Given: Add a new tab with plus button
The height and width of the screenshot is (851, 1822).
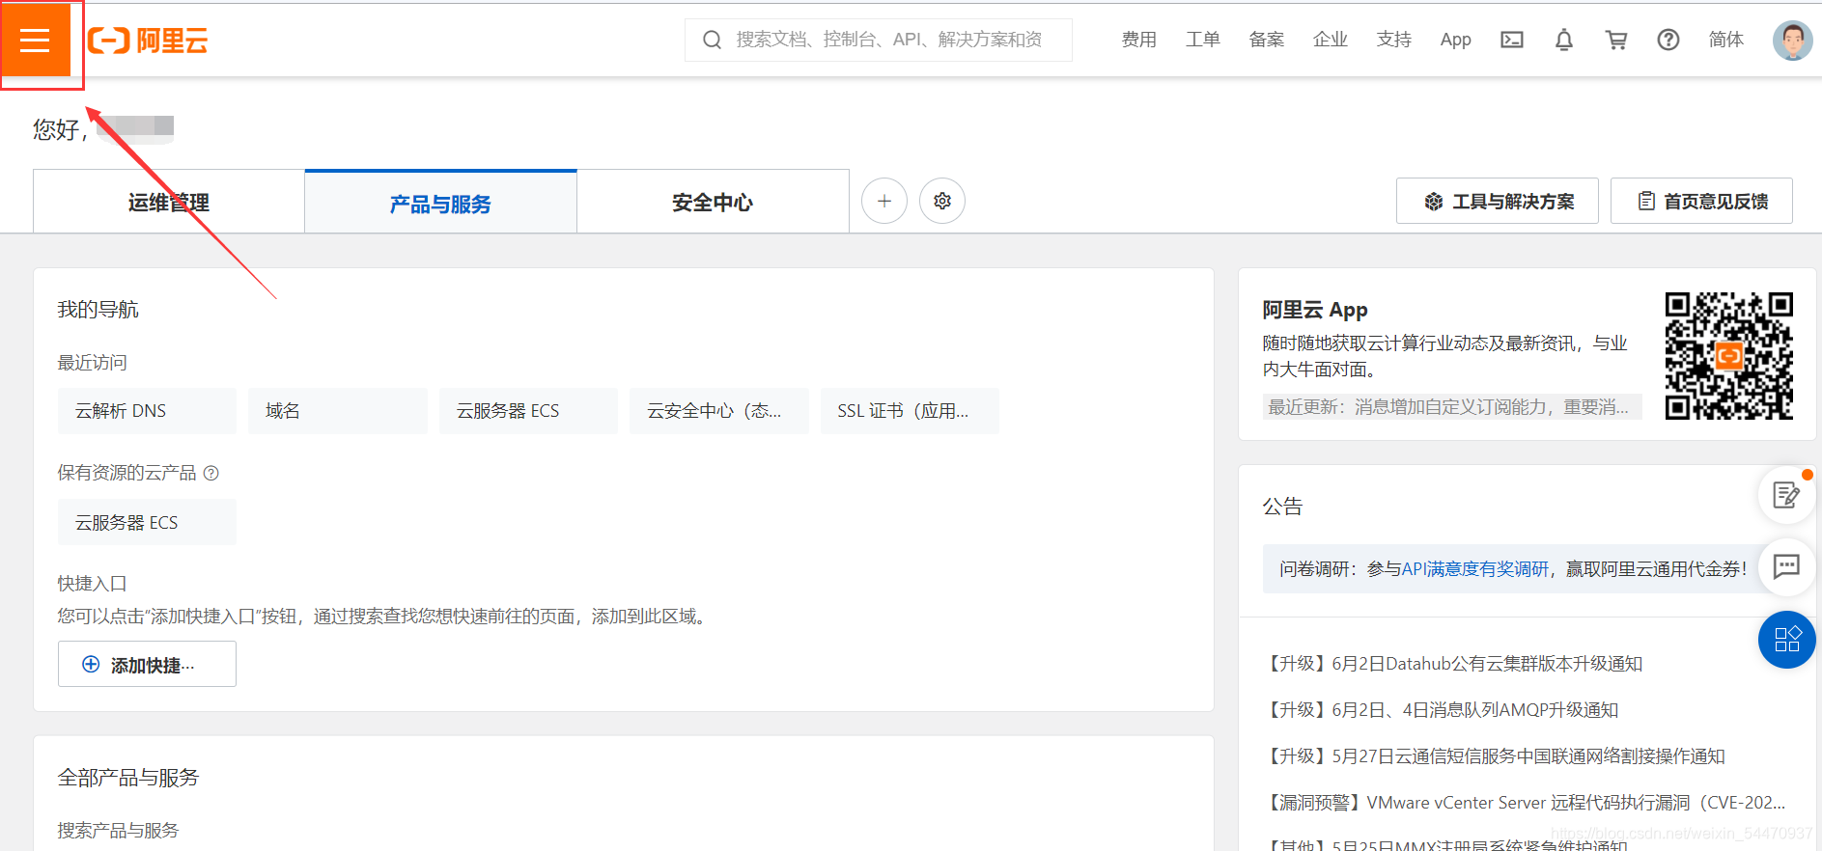Looking at the screenshot, I should [x=884, y=201].
